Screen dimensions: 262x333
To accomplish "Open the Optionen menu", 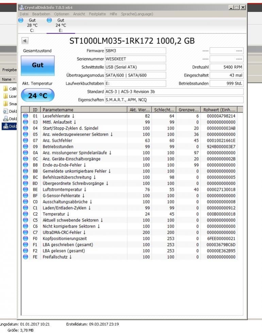I will pyautogui.click(x=62, y=14).
